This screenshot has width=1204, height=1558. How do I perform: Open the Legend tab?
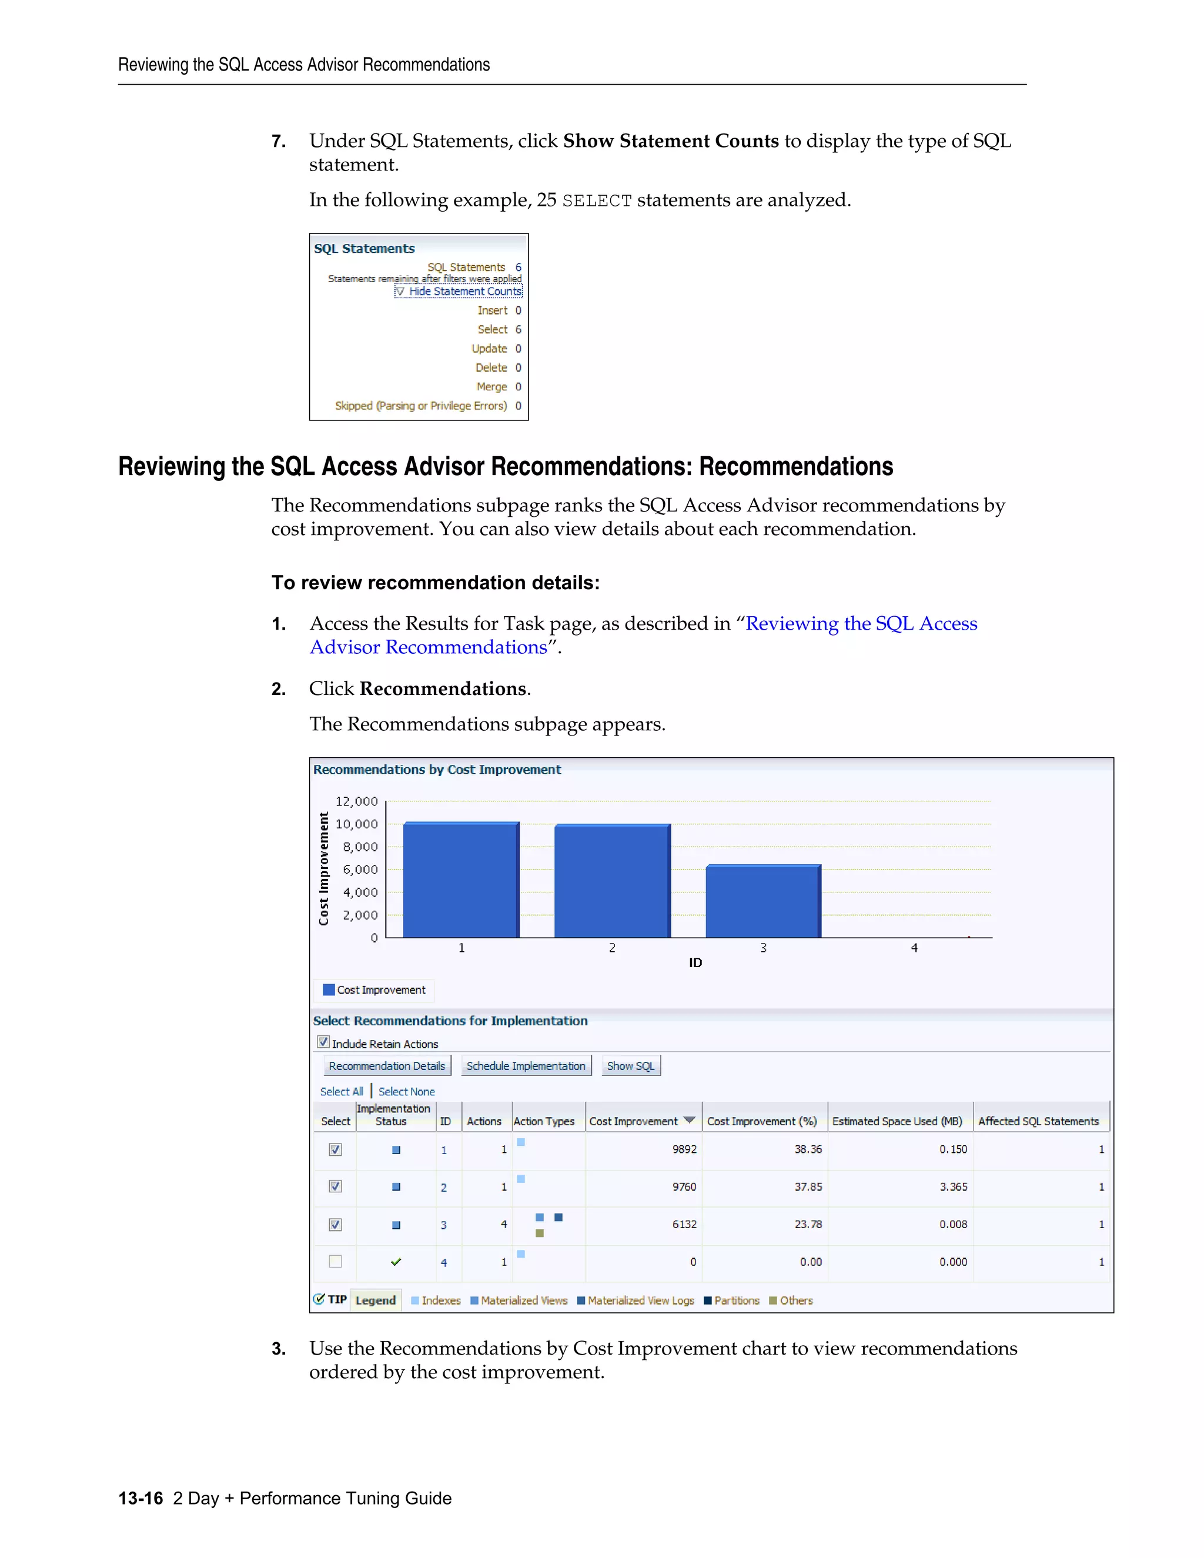(x=375, y=1300)
